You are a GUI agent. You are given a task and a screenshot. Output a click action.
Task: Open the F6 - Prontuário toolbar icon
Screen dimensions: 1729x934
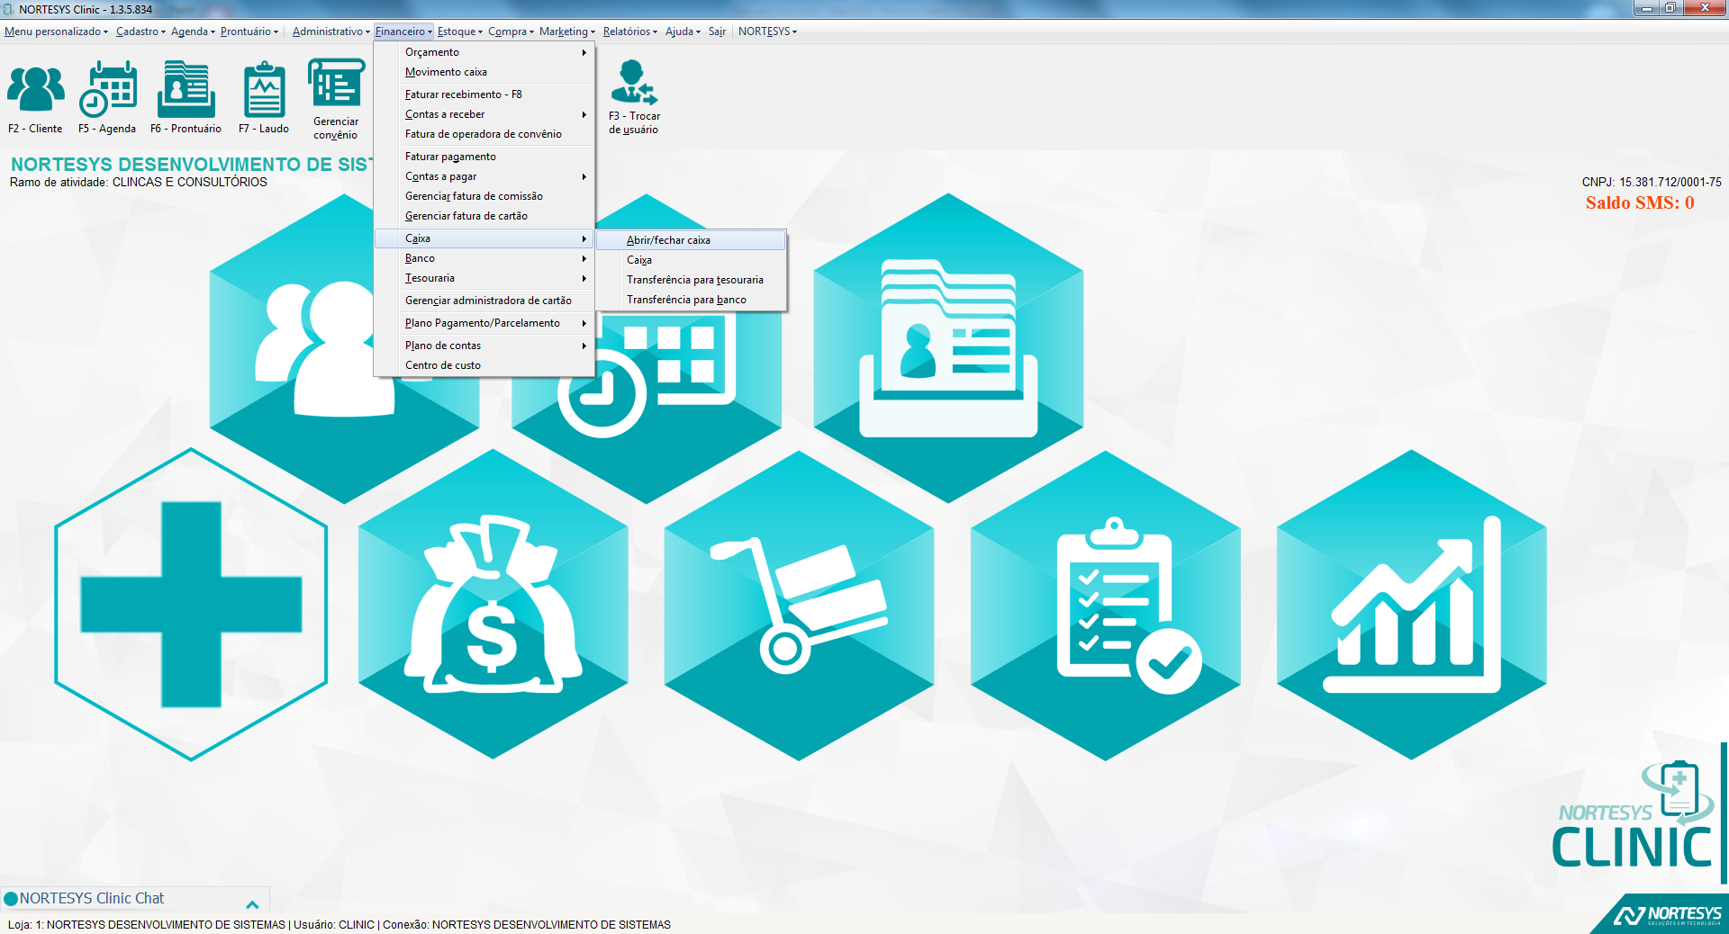(186, 97)
